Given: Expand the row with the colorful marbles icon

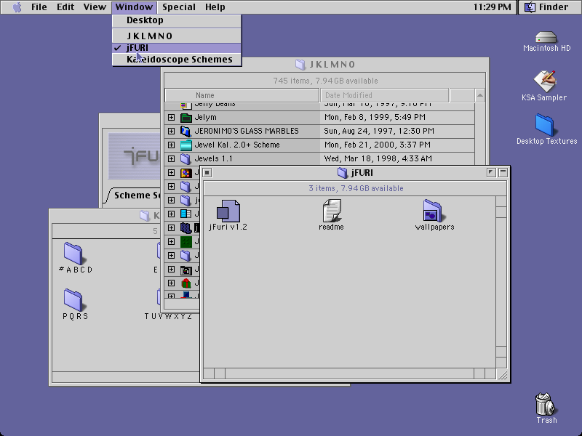Looking at the screenshot, I should (x=171, y=173).
